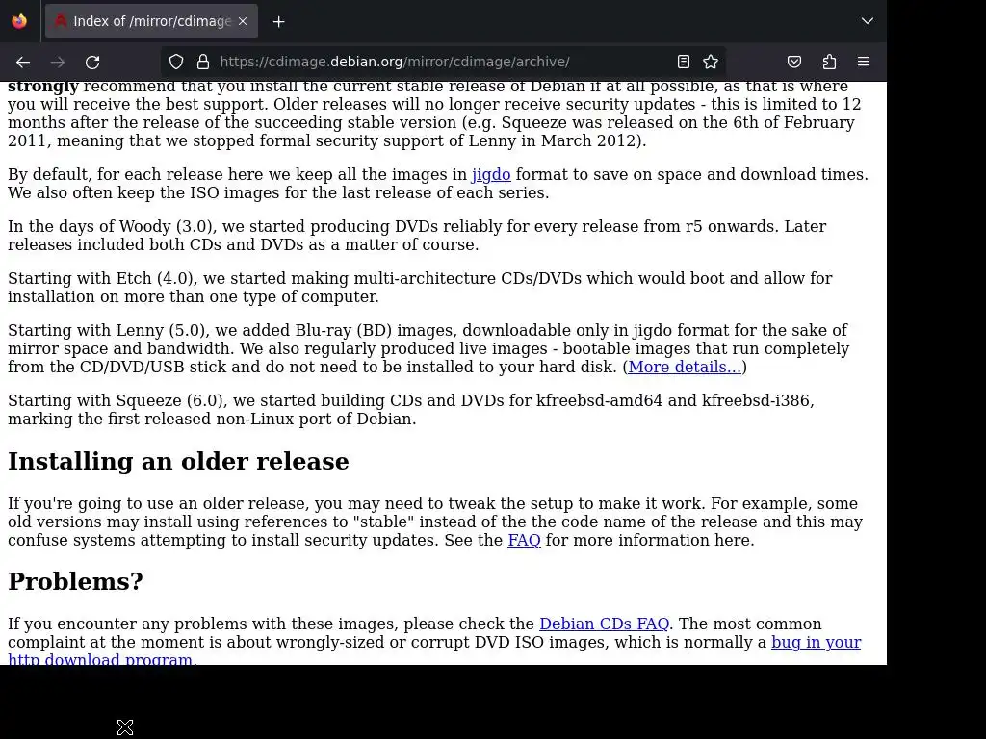Toggle reader view icon
The width and height of the screenshot is (986, 739).
coord(684,62)
